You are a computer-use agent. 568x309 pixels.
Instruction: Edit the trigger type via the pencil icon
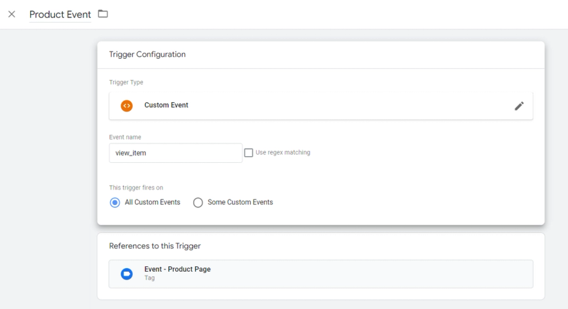tap(519, 105)
